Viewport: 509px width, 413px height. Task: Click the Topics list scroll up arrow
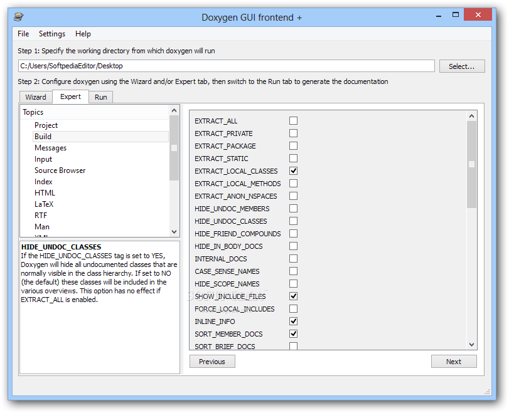[x=174, y=110]
